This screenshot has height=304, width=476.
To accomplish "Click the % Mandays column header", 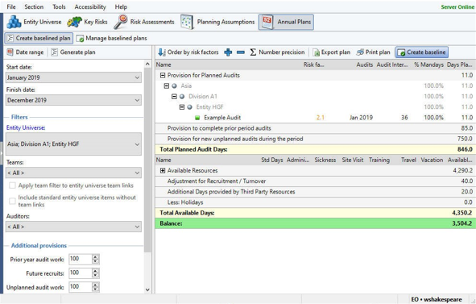I will (x=428, y=65).
